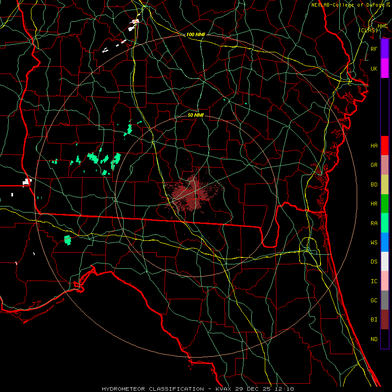Click the BD yellow legend swatch

point(385,184)
